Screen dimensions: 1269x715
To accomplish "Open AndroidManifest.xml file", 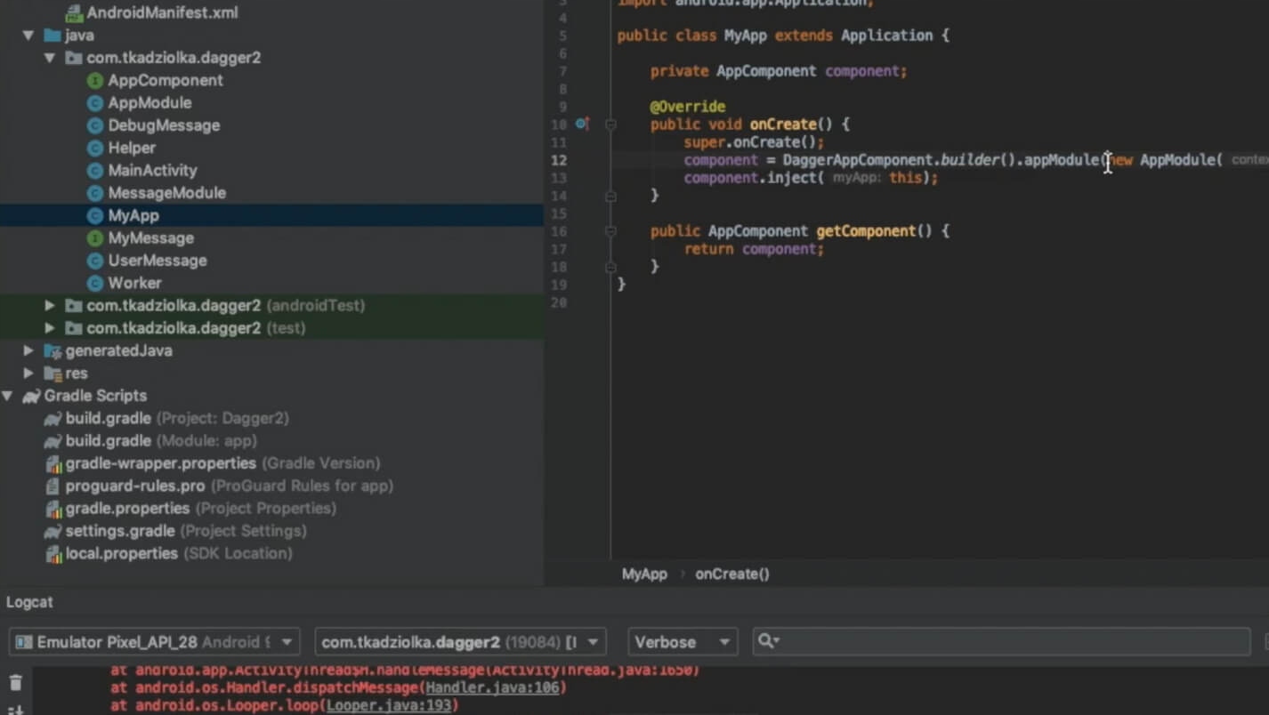I will [x=161, y=13].
